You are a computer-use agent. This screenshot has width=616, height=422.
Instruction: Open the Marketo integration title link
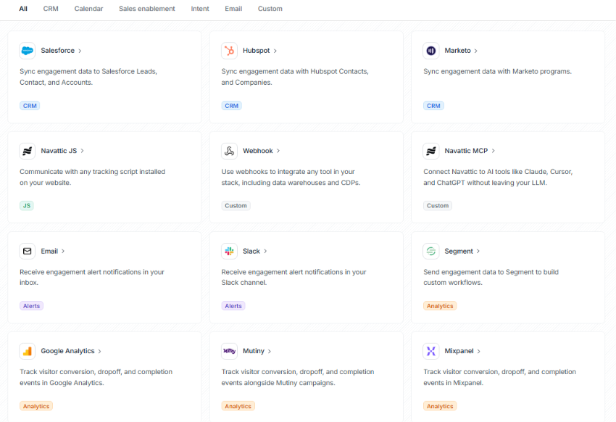(458, 51)
